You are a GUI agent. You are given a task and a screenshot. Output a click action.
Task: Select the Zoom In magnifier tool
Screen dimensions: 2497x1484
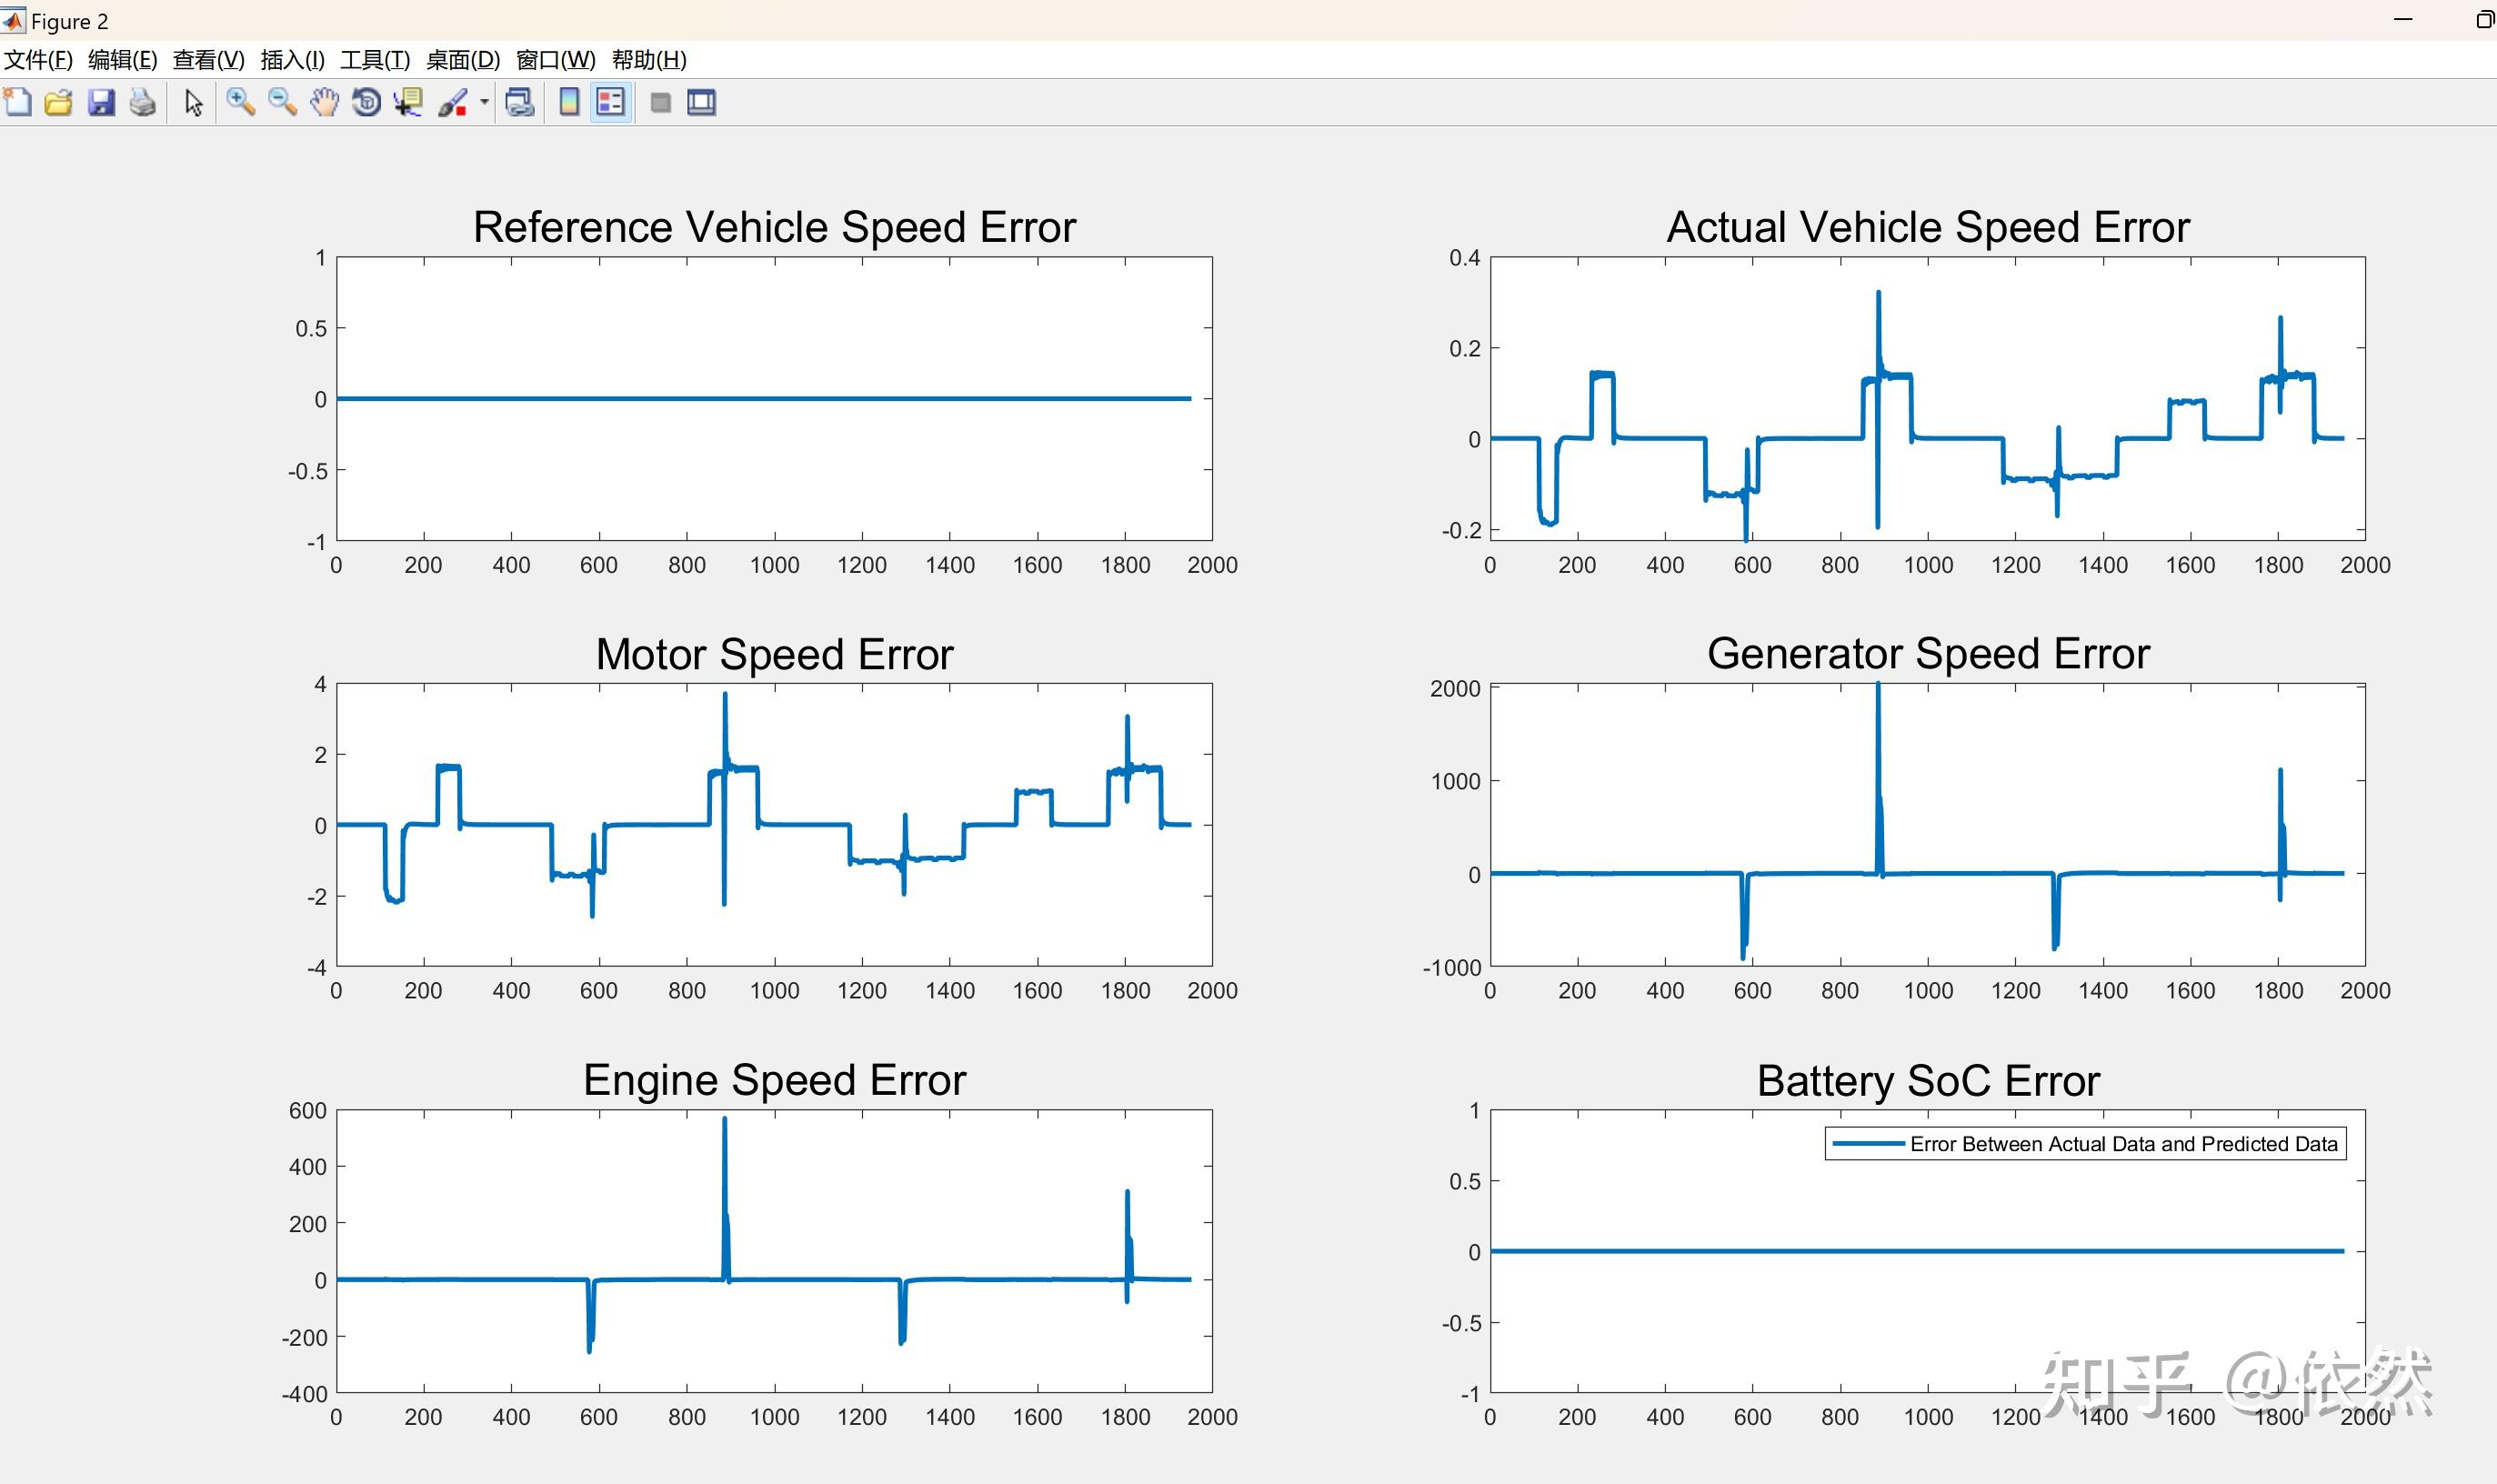240,102
